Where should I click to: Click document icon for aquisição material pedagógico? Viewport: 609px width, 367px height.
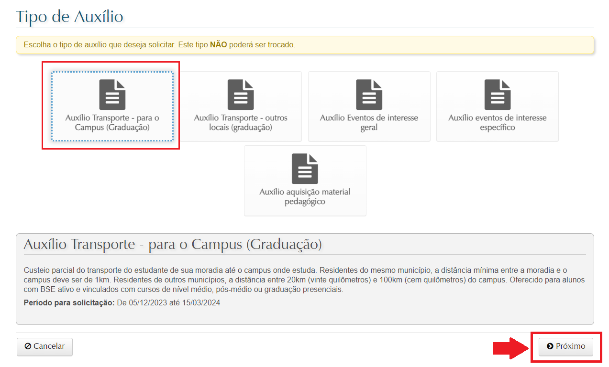[x=305, y=169]
